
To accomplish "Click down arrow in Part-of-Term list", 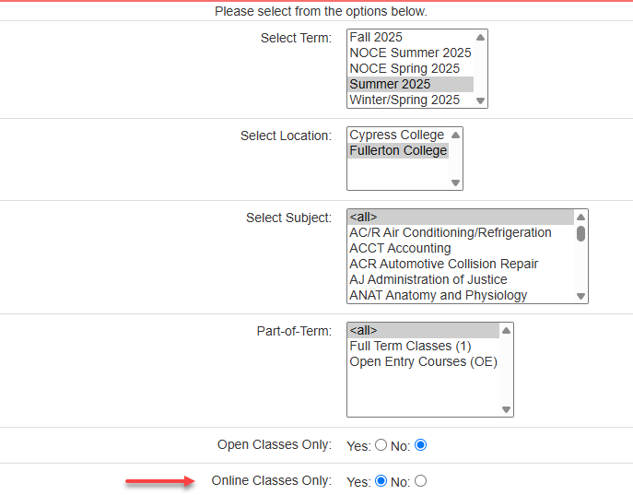I will pyautogui.click(x=506, y=409).
